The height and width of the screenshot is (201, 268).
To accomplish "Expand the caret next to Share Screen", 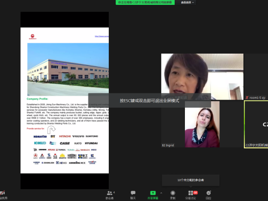I will (x=161, y=193).
